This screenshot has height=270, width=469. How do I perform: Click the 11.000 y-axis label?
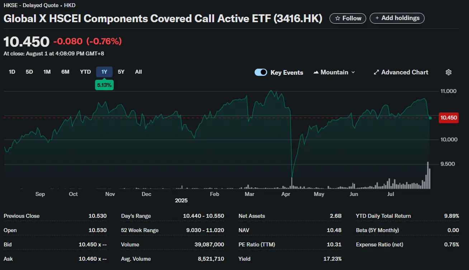(448, 91)
